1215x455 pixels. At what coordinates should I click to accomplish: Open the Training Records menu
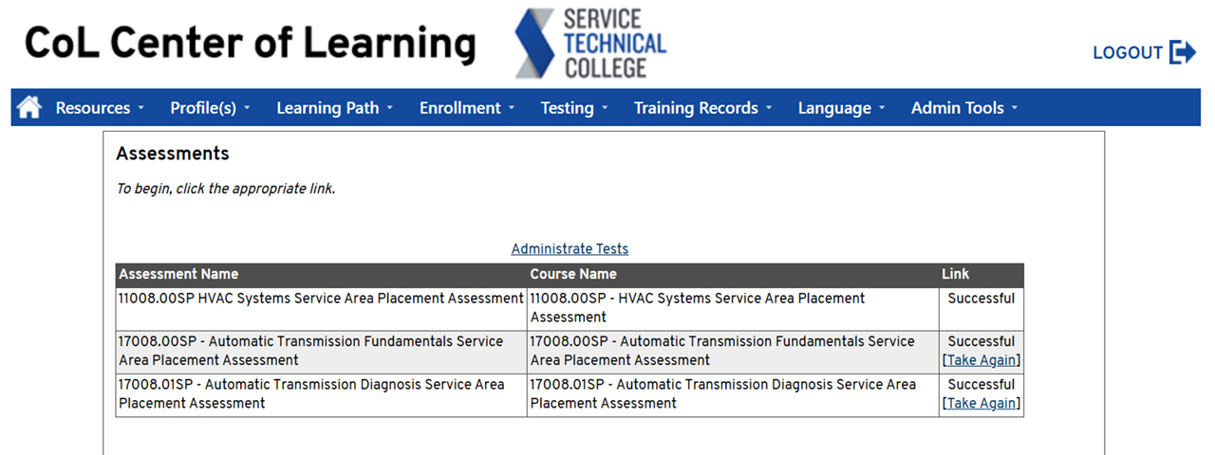(x=703, y=108)
